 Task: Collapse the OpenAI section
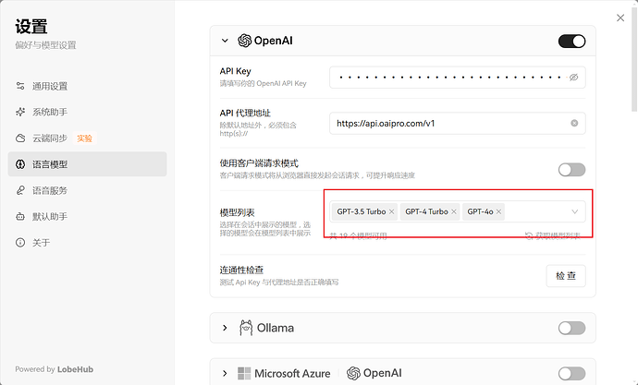(225, 41)
